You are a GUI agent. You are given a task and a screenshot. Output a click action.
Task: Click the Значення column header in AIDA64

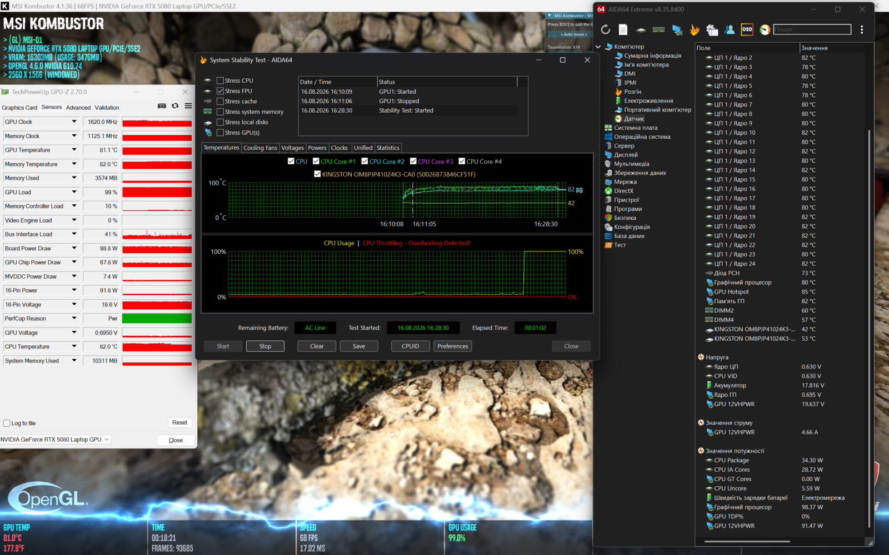tap(831, 48)
